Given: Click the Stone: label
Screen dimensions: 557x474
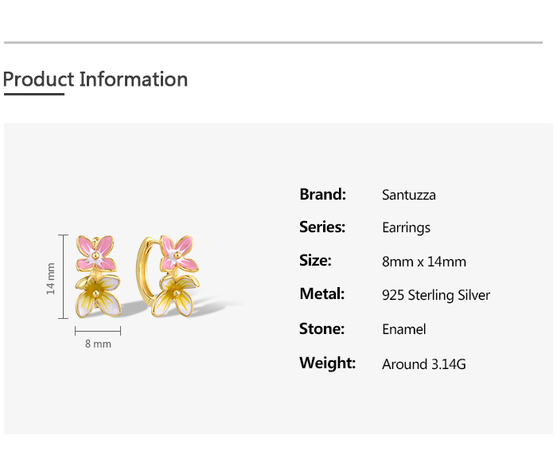Looking at the screenshot, I should [321, 328].
